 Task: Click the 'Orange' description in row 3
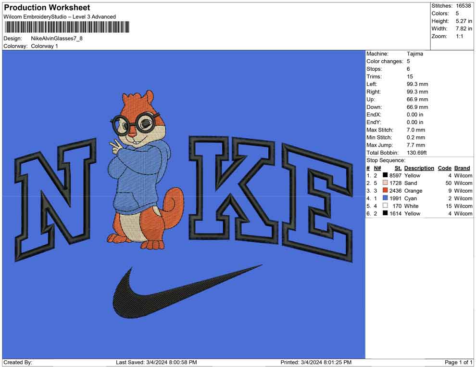coord(413,190)
